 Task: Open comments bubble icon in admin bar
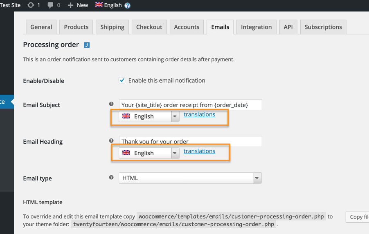[50, 5]
